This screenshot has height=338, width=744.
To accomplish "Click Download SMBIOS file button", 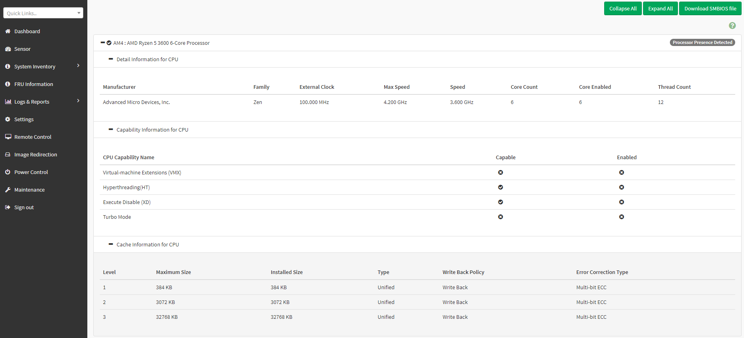I will [710, 8].
